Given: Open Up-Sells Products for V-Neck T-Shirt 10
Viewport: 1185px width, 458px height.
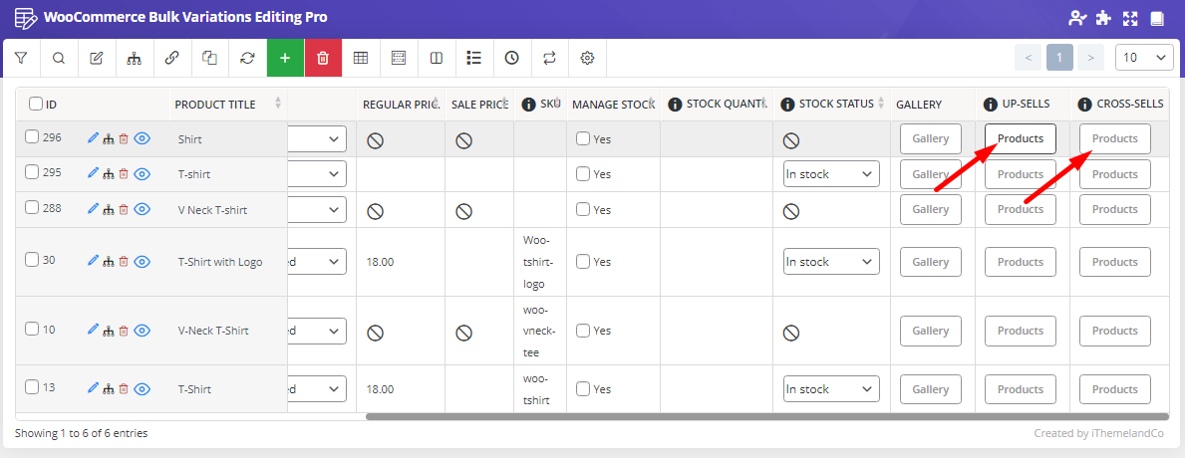Looking at the screenshot, I should tap(1021, 332).
